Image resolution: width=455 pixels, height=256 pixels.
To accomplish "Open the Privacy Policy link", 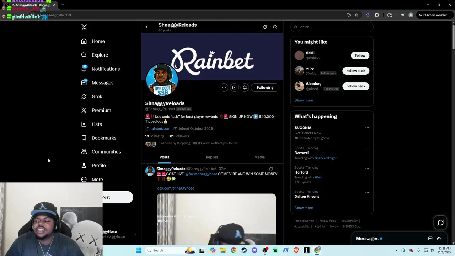I will [328, 221].
